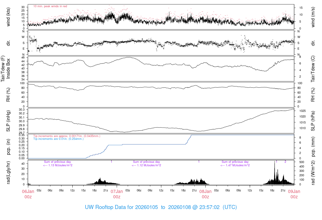Click the "09Jan 00z" date label
Viewport: 322px width, 220px height.
pos(294,194)
